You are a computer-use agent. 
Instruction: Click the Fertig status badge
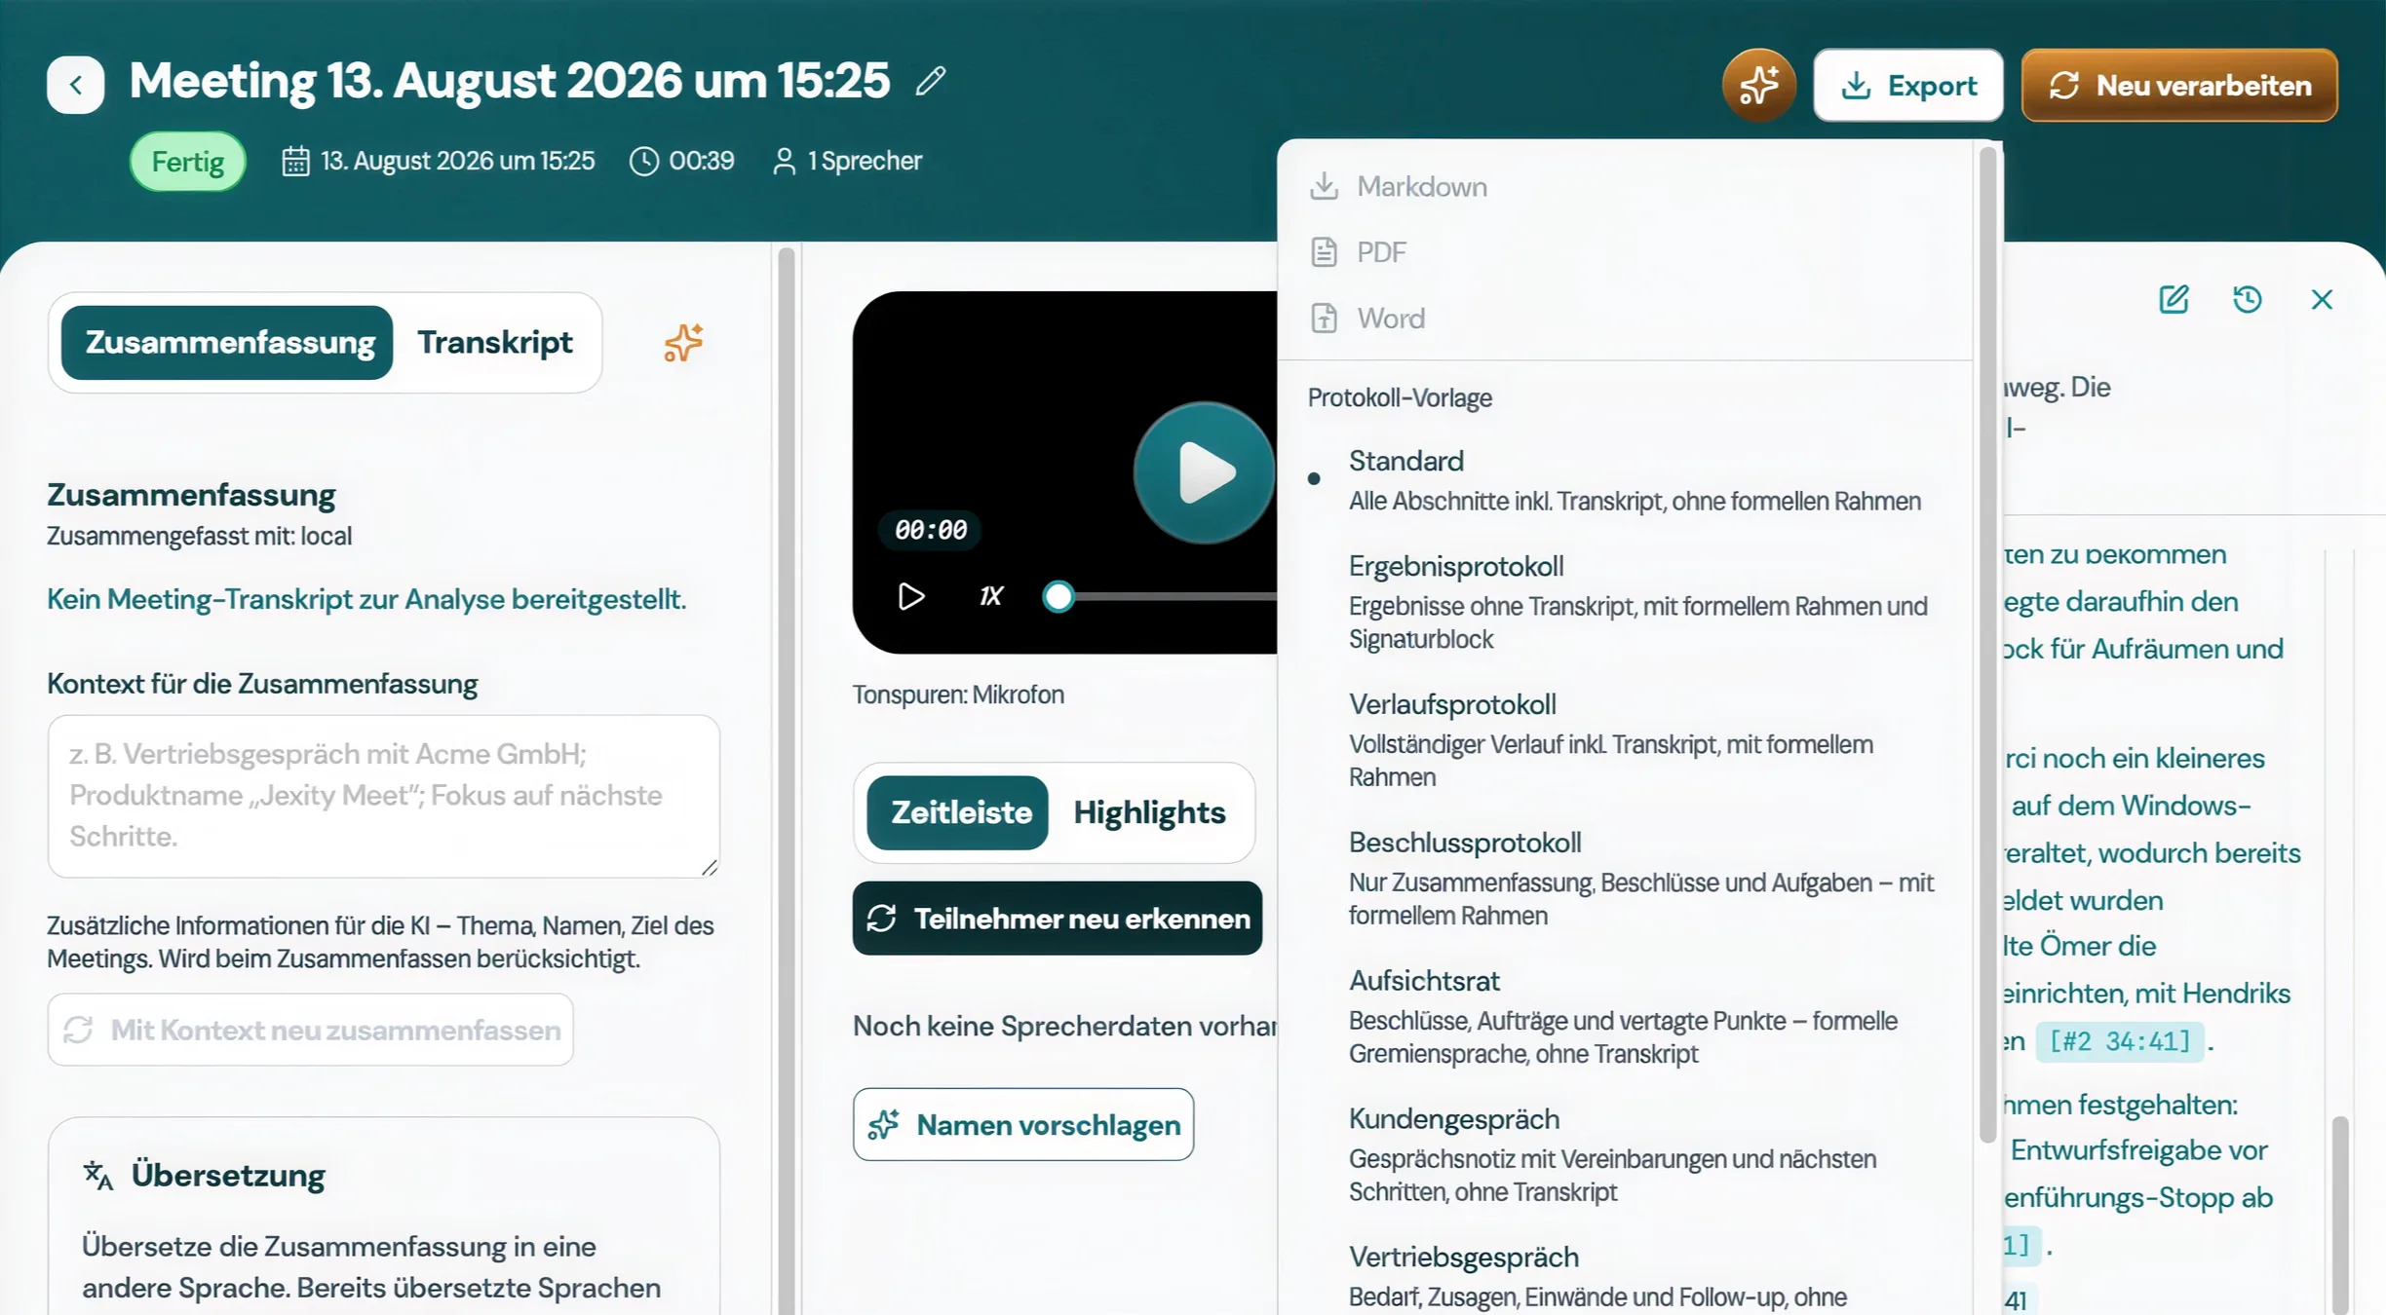(188, 162)
